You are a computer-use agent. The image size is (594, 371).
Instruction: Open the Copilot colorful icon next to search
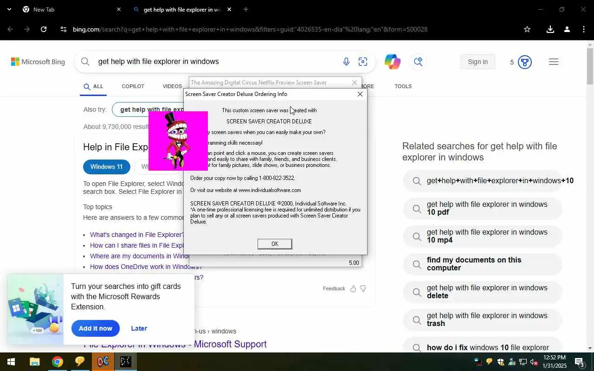click(x=392, y=62)
